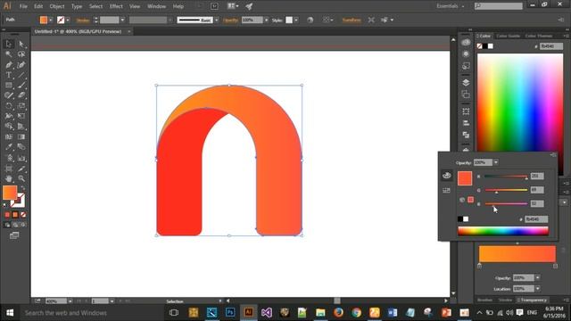The image size is (571, 321).
Task: Open popup Opacity percentage dropdown
Action: [x=496, y=162]
